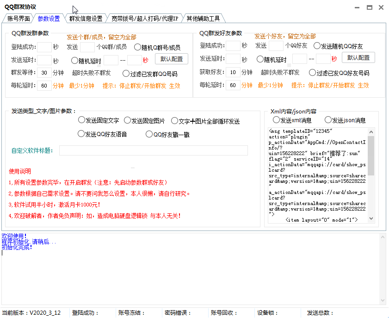
Task: Select 过滤已发群QQ号码 option
Action: coord(150,74)
